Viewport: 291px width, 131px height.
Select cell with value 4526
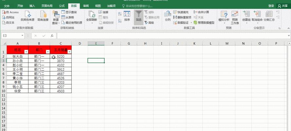(x=61, y=78)
